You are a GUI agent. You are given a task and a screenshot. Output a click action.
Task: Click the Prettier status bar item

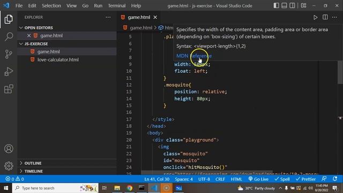coord(305,179)
